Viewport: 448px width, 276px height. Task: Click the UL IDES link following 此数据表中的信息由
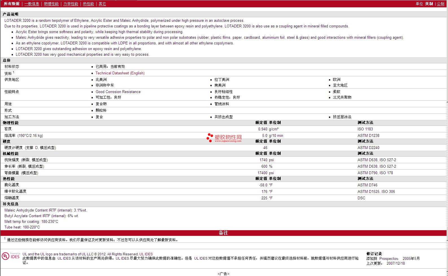pos(64,258)
